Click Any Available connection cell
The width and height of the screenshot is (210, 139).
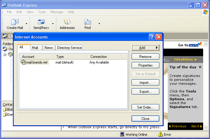(x=99, y=62)
